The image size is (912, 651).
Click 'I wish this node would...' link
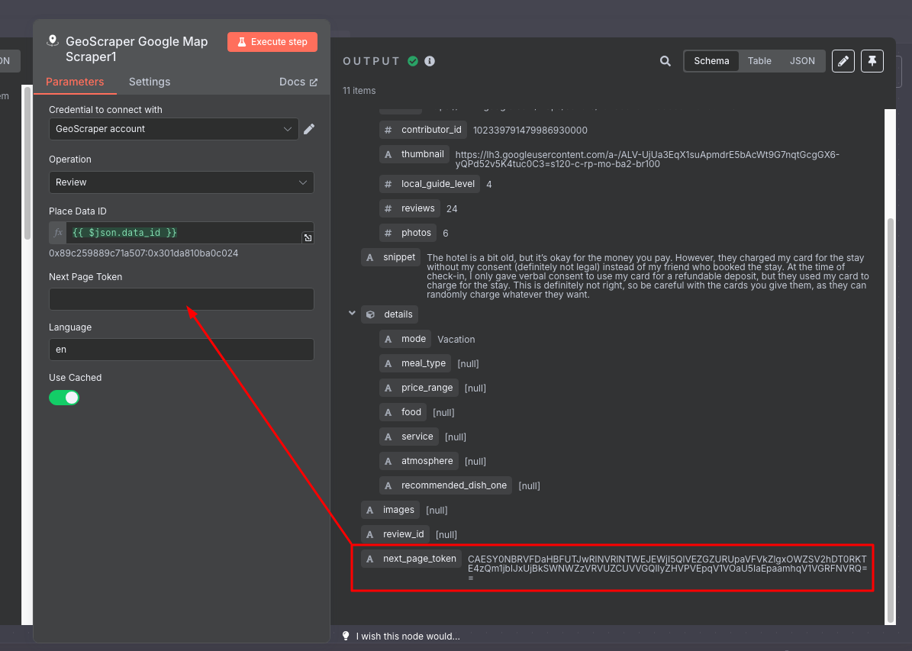click(x=408, y=636)
